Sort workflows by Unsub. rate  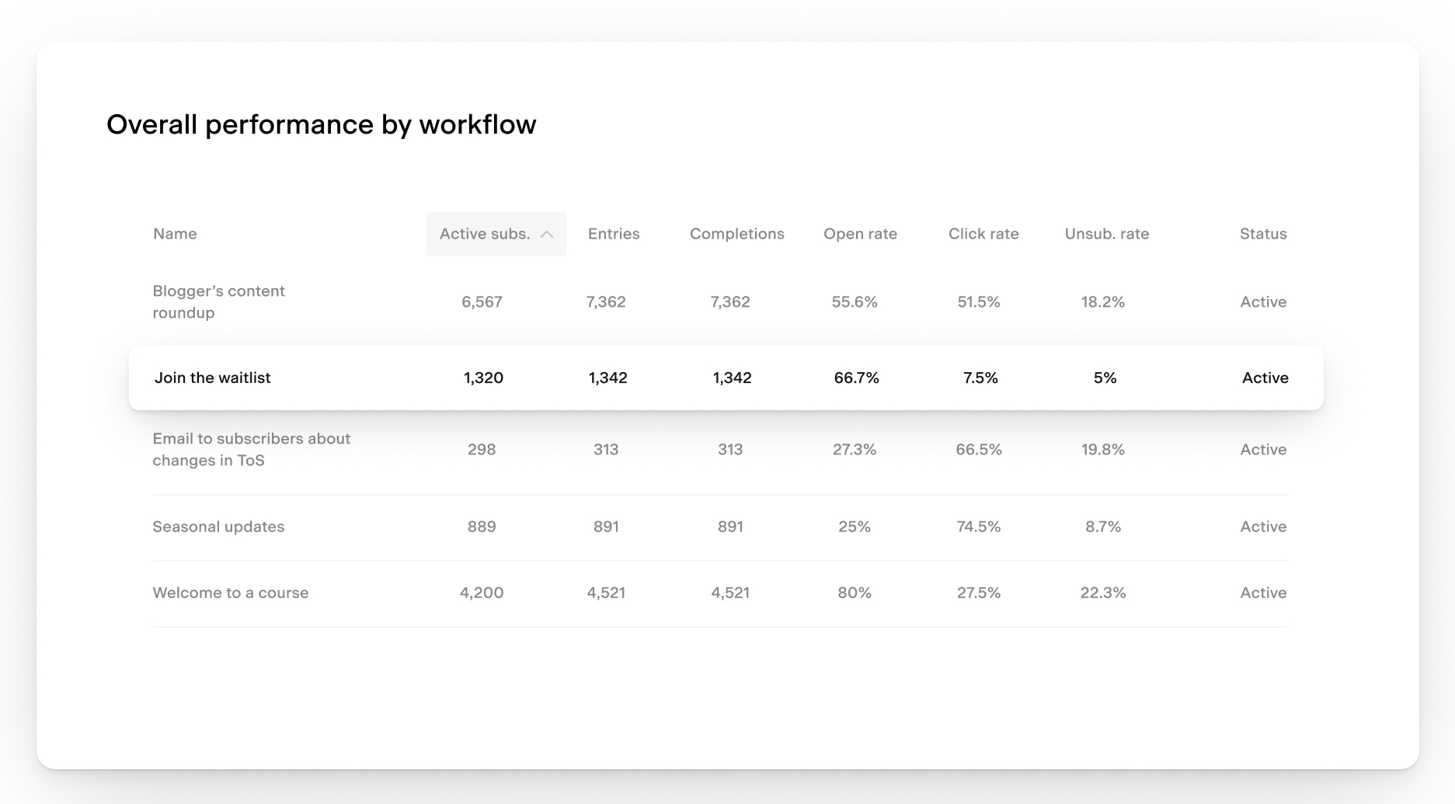[1106, 233]
